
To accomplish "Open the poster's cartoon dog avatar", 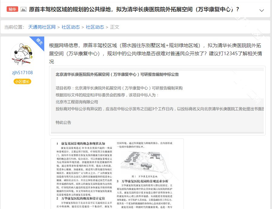I will click(22, 55).
